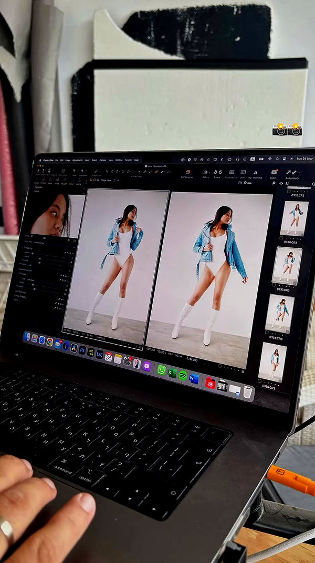
Task: Tick the checkbox below thumbnail 0336.CR3
Action: click(x=281, y=238)
